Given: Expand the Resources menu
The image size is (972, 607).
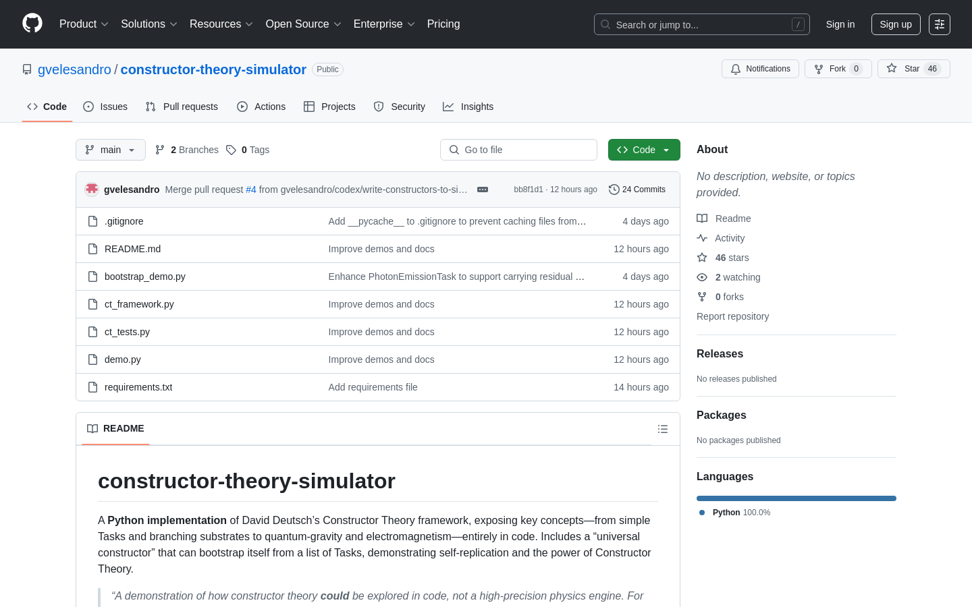Looking at the screenshot, I should tap(221, 24).
